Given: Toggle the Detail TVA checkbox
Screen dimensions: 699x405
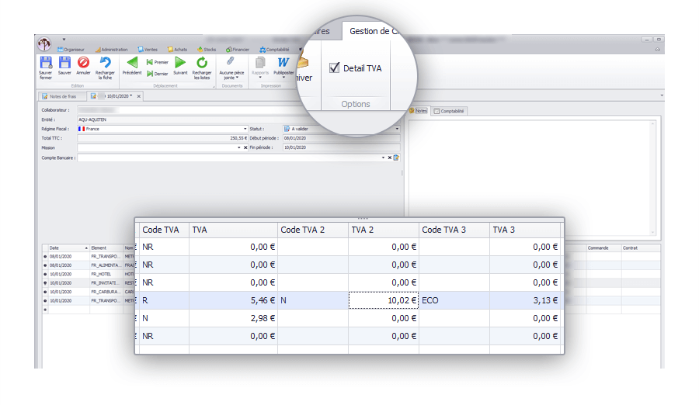Looking at the screenshot, I should coord(335,68).
